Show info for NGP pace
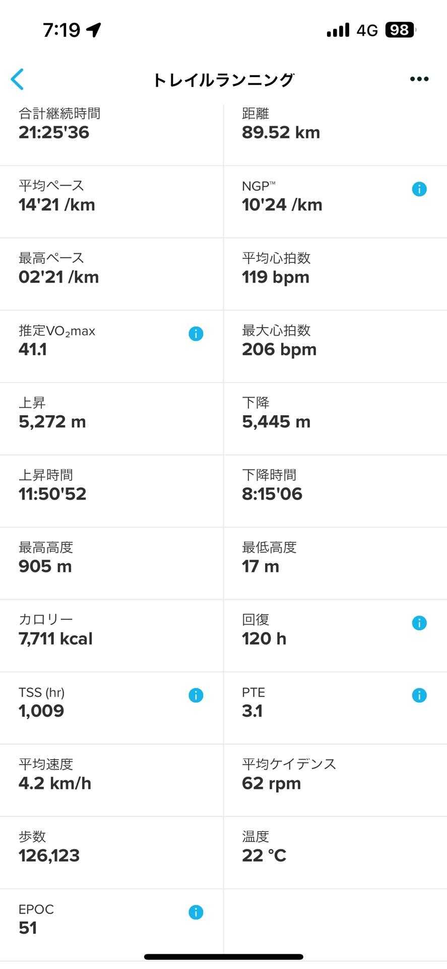 tap(419, 189)
